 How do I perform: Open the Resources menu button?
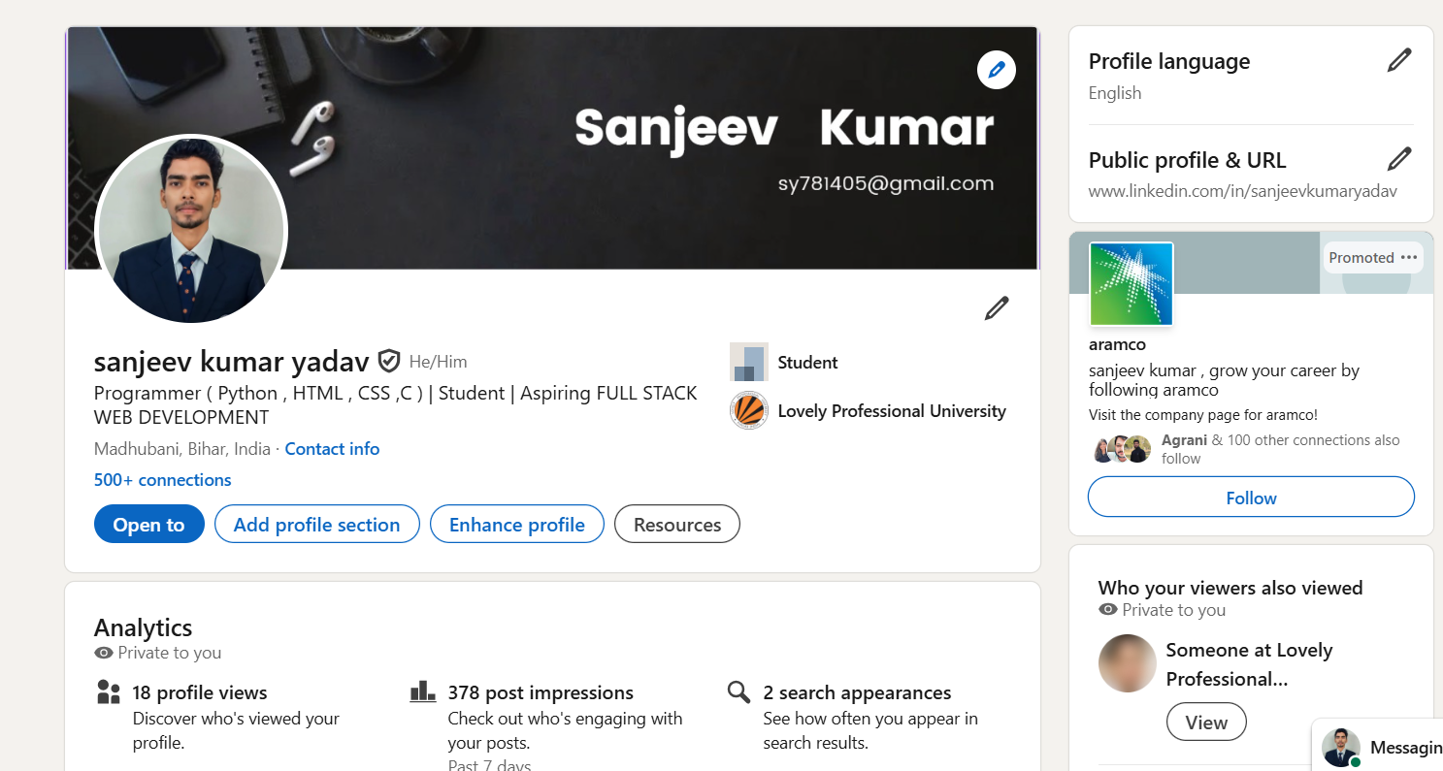[676, 525]
